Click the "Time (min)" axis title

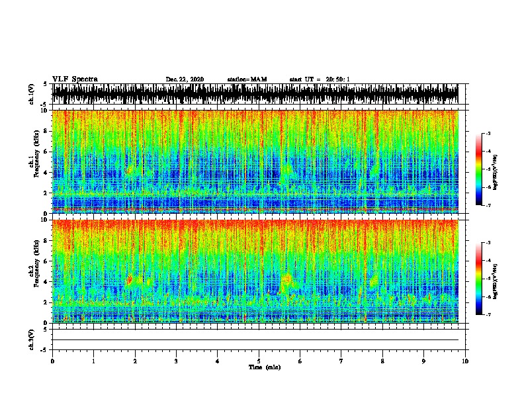tap(265, 367)
